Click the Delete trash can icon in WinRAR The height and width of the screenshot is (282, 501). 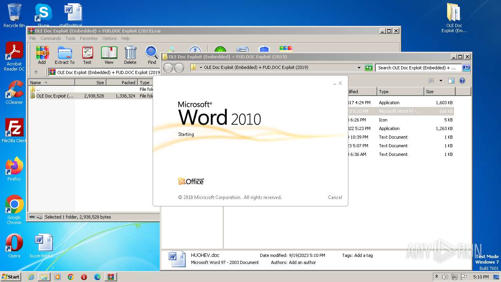click(x=130, y=55)
